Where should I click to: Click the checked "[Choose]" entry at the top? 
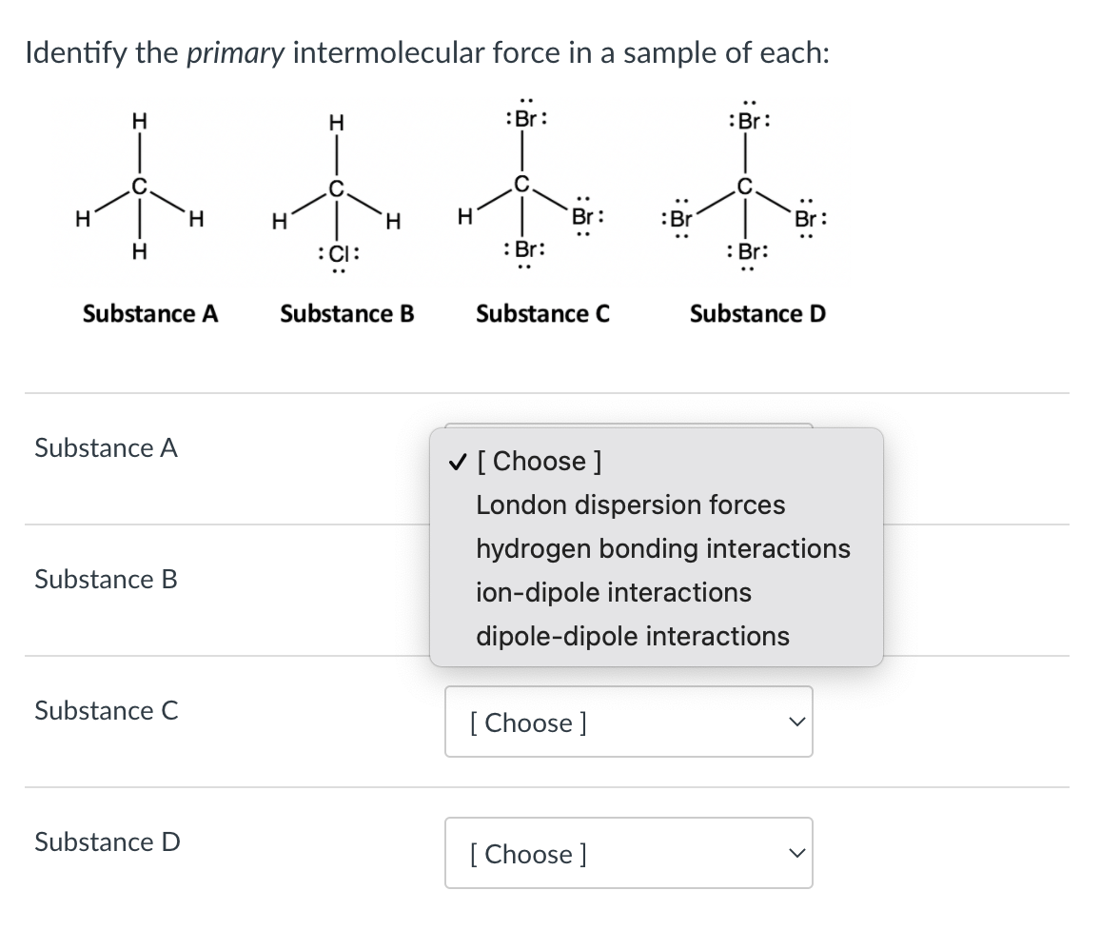[x=539, y=461]
